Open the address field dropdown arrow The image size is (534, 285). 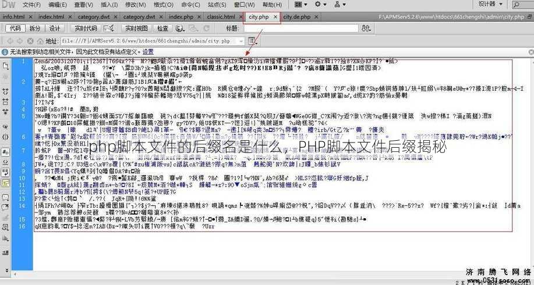pyautogui.click(x=242, y=41)
